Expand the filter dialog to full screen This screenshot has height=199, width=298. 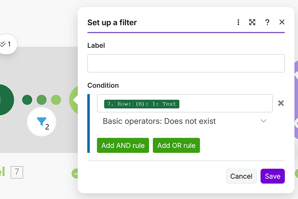coord(252,22)
